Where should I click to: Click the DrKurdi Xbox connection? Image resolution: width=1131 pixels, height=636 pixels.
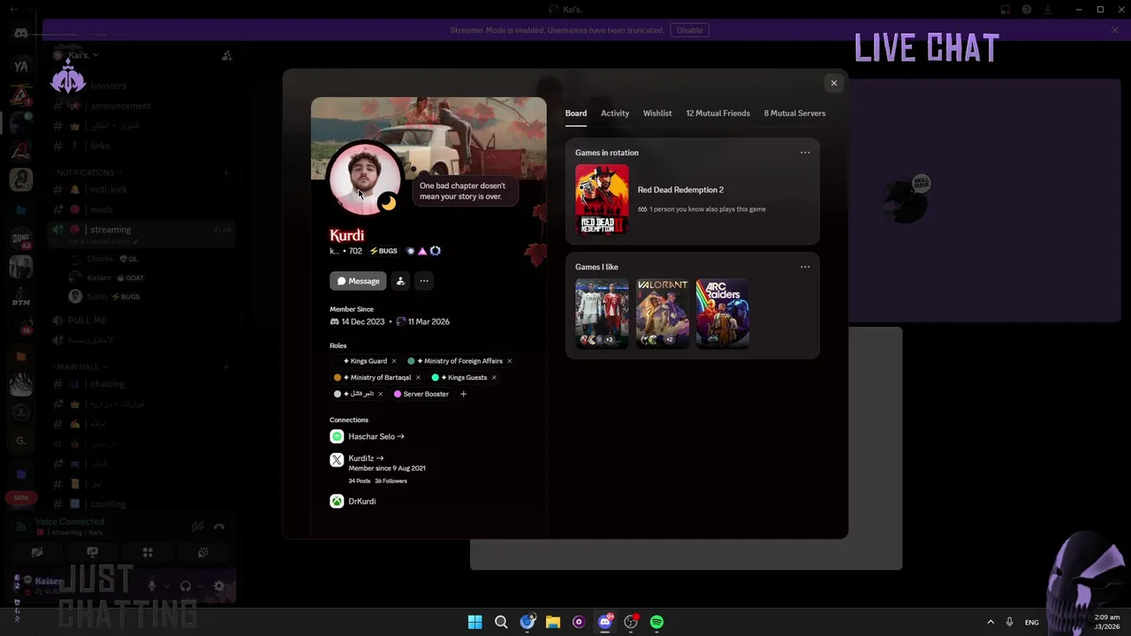[x=362, y=501]
